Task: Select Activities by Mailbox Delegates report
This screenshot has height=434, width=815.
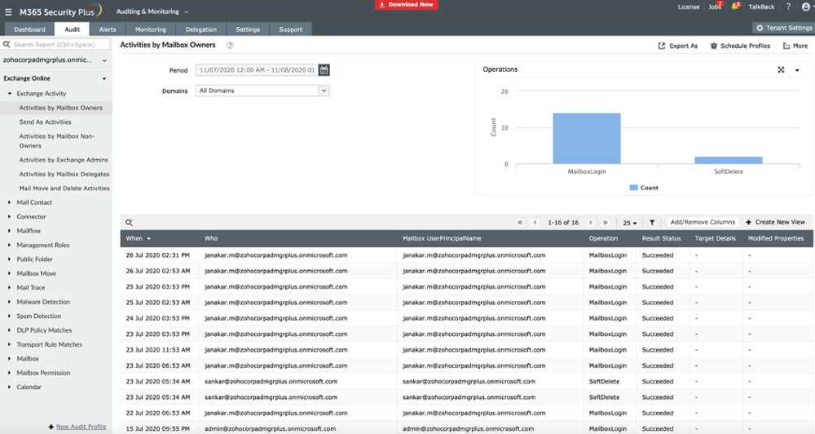Action: 64,175
